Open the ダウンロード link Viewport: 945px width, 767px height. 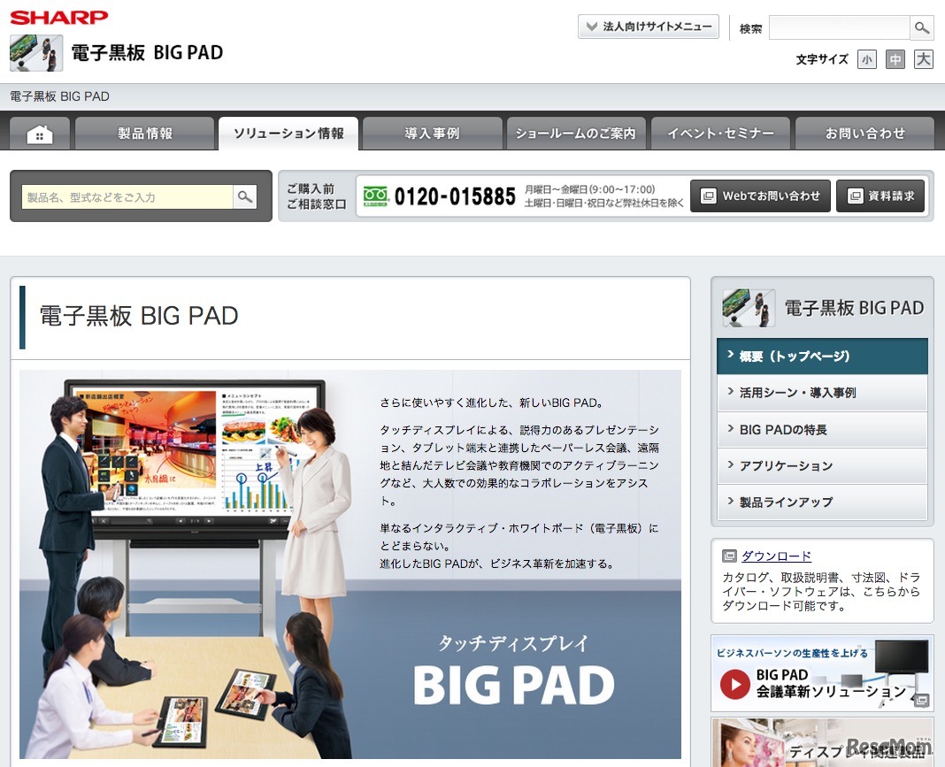pyautogui.click(x=776, y=556)
